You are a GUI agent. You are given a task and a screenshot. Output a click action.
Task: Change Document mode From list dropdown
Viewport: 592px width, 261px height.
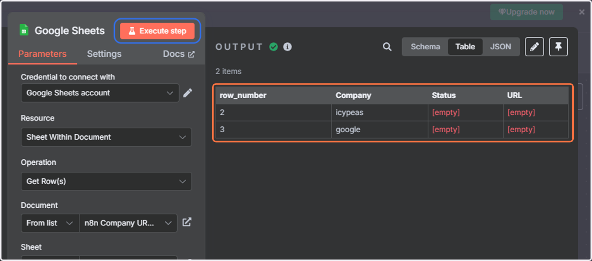pyautogui.click(x=50, y=223)
